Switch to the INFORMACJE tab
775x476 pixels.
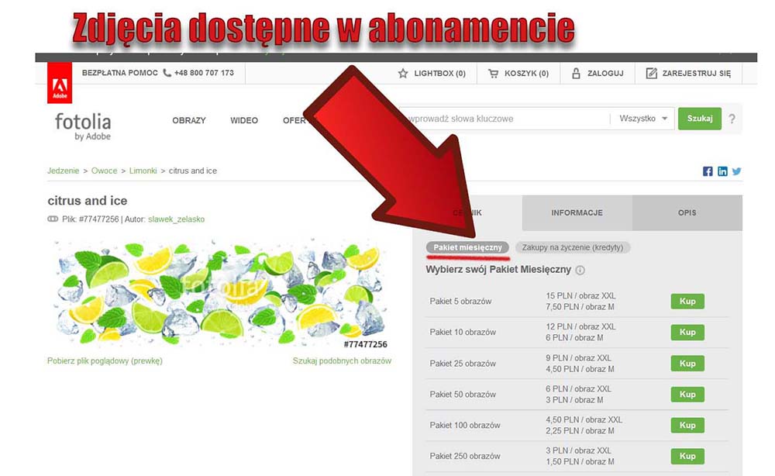577,212
